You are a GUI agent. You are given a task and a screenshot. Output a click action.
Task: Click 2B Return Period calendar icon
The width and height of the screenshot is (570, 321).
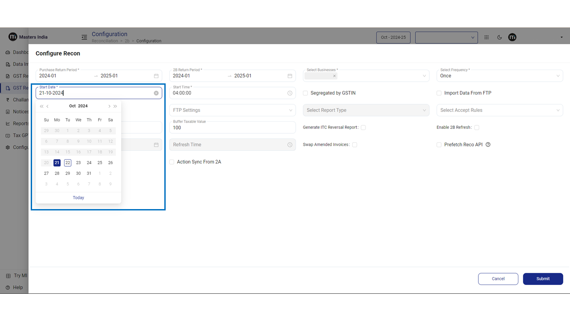click(290, 76)
